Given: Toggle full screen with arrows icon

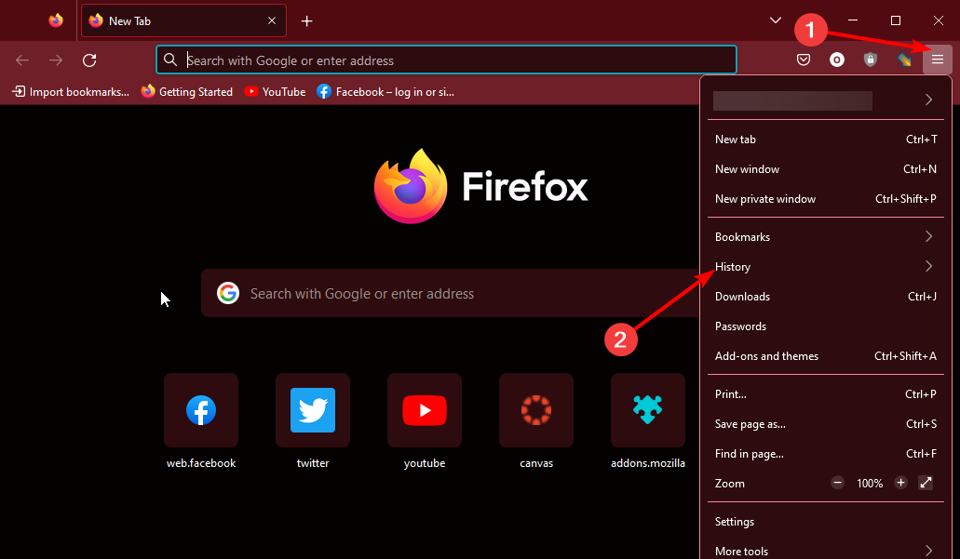Looking at the screenshot, I should pos(926,483).
